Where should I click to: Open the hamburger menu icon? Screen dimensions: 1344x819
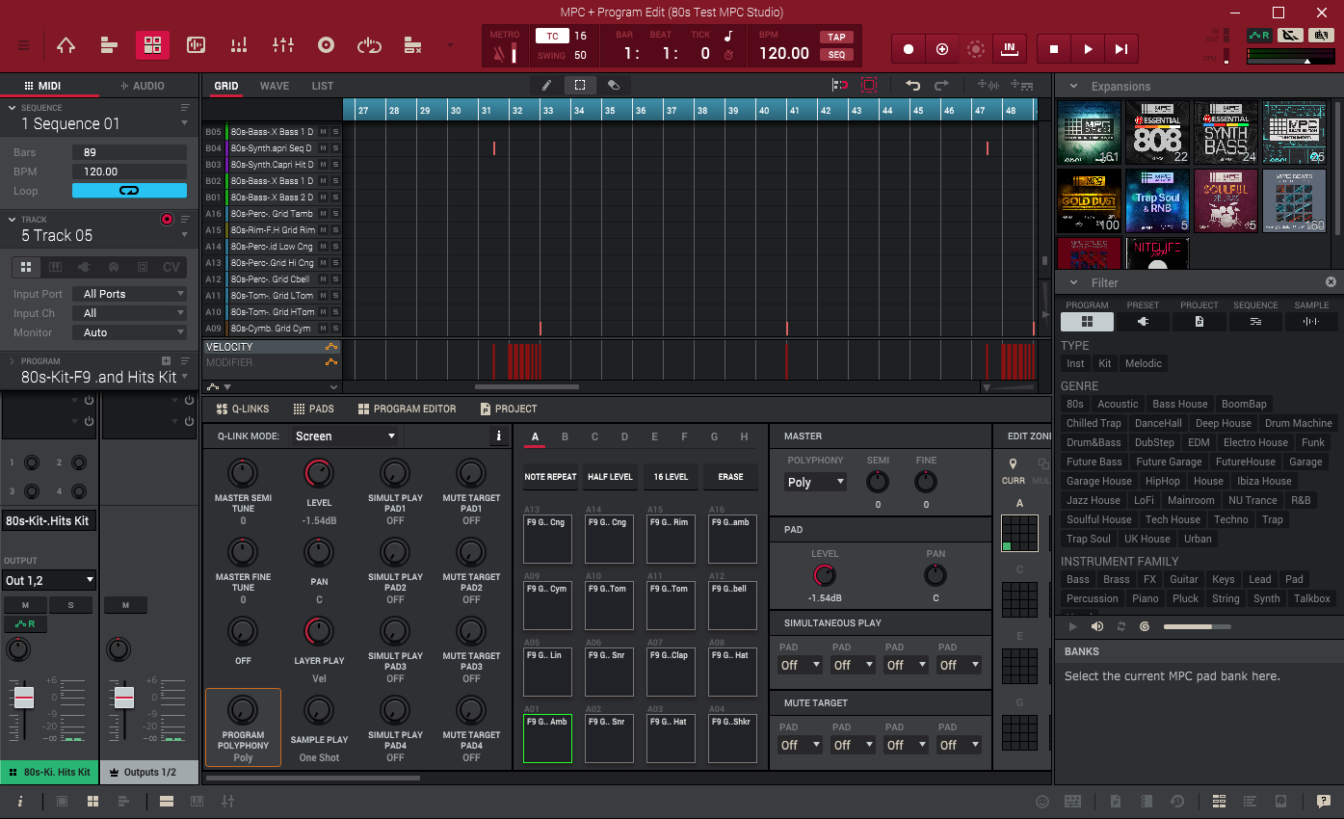[x=23, y=45]
